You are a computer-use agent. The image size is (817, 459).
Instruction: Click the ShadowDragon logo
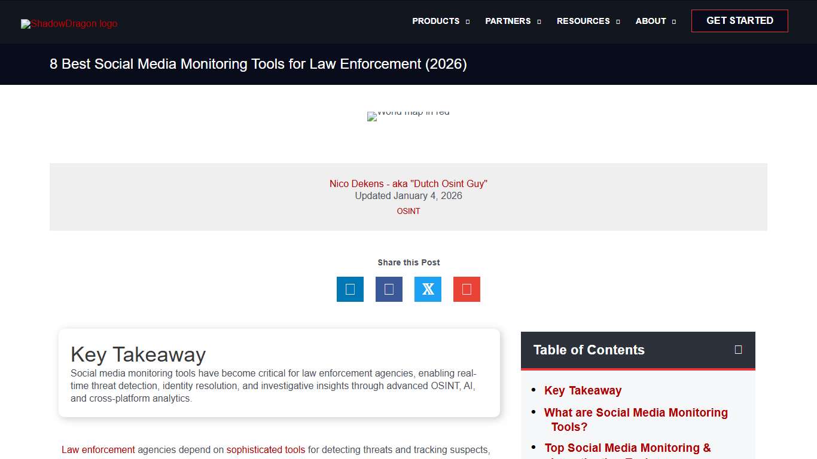[68, 23]
